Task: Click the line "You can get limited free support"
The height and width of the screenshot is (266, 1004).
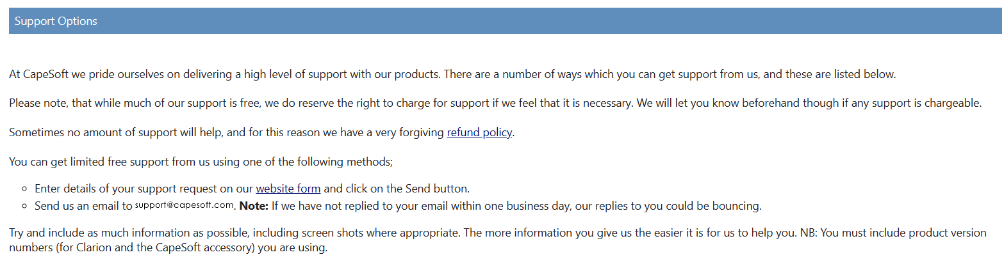Action: click(x=201, y=162)
